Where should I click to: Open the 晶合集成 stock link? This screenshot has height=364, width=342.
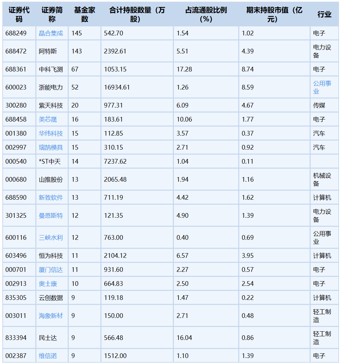coord(51,33)
